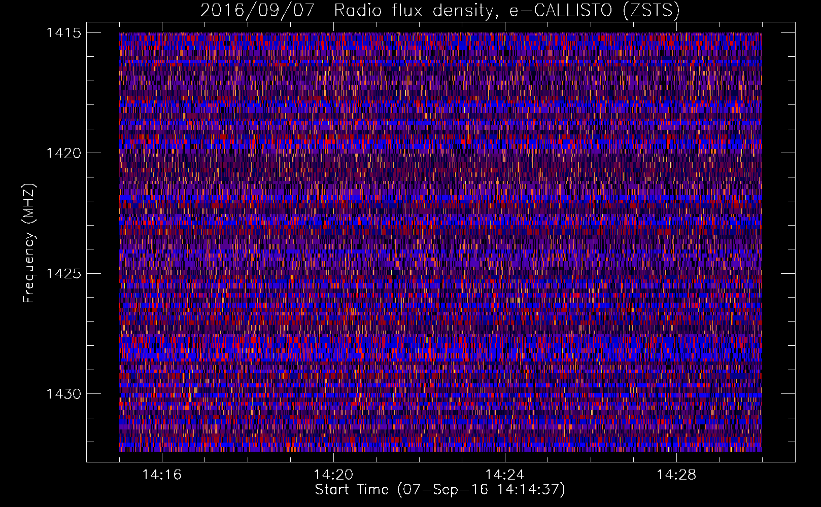Click the 14:16 time axis label
Viewport: 821px width, 507px height.
162,475
